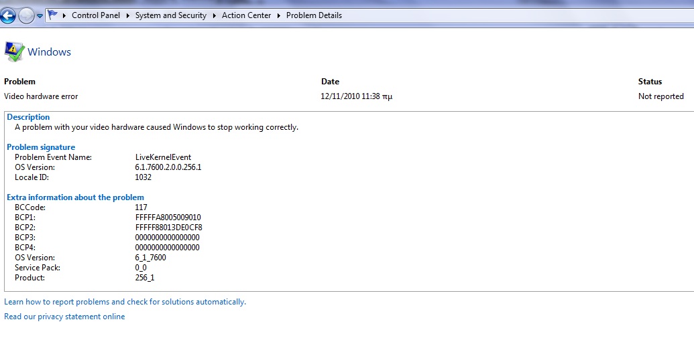Click the Windows problem report icon

tap(14, 52)
